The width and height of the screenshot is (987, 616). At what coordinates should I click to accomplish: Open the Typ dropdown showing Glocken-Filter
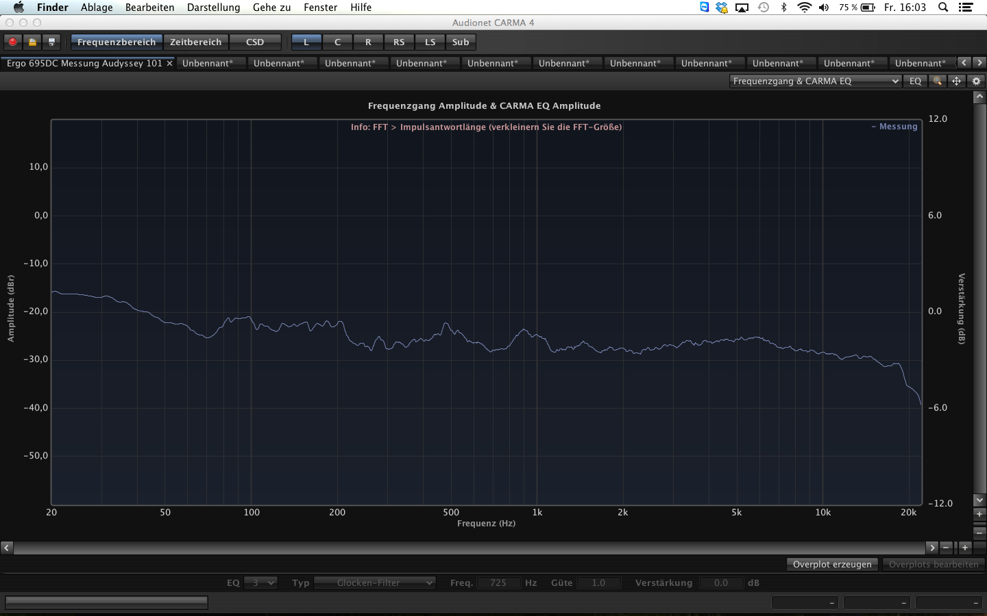point(375,582)
